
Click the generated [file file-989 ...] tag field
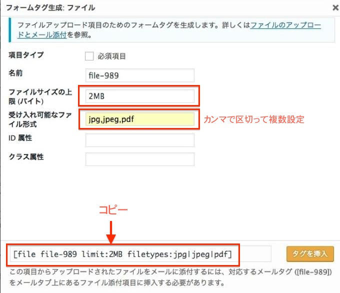(x=123, y=254)
